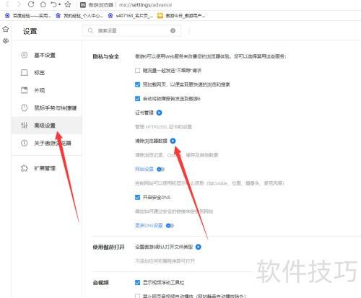361x298 pixels.
Task: Add the page to favorites with the star
Action: pos(68,4)
